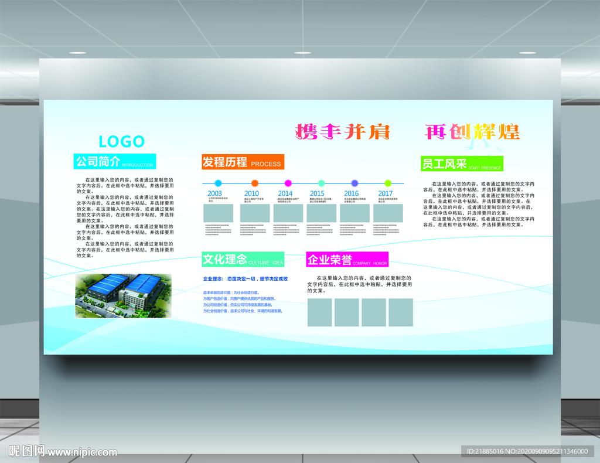This screenshot has width=600, height=463.
Task: Click the ID:21885016 number text
Action: 485,451
